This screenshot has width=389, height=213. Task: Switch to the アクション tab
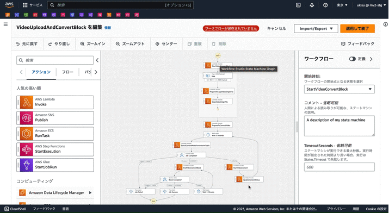tap(41, 72)
